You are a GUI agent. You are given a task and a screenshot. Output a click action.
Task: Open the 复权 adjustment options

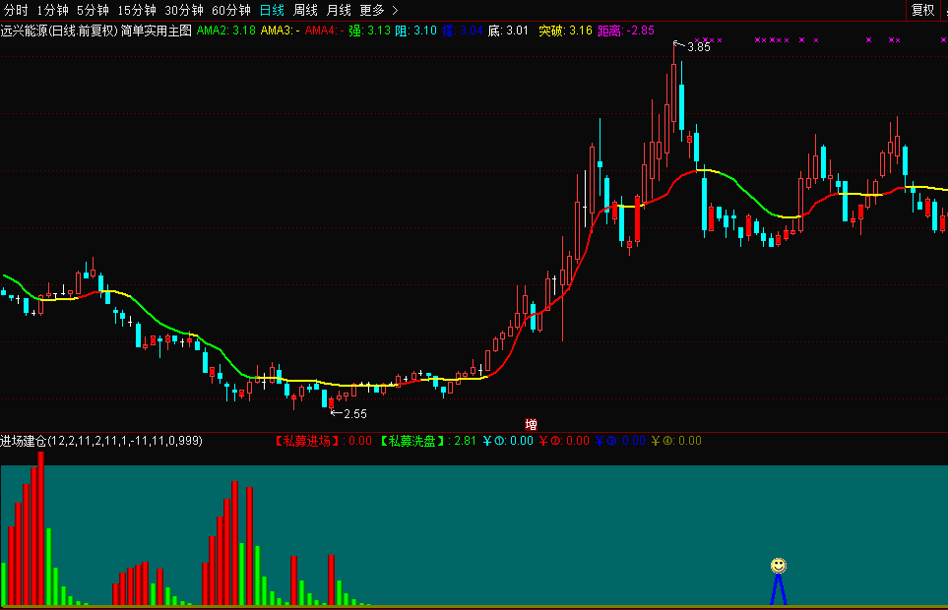(922, 10)
